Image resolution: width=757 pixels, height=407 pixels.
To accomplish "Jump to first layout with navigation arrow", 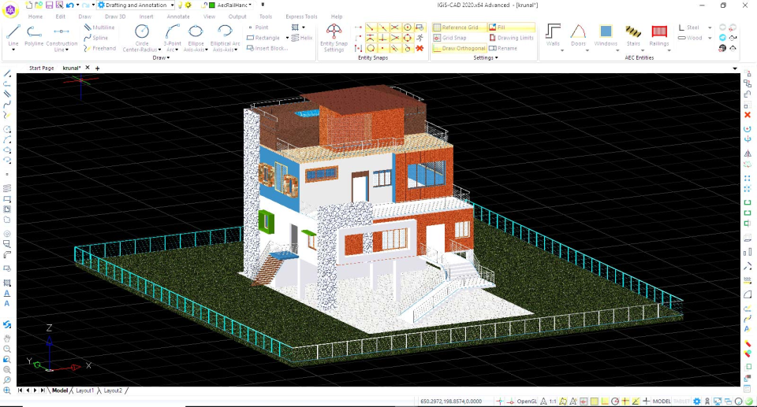I will click(21, 390).
